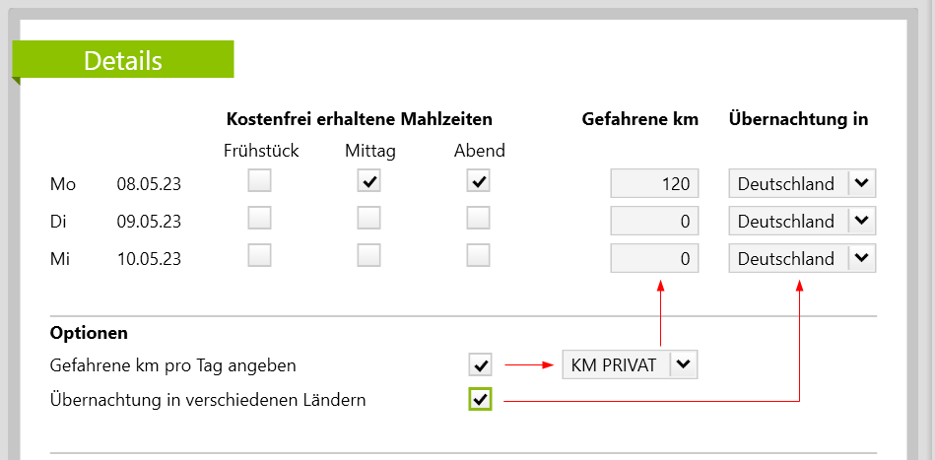Check Abend for Tuesday 09.05.23
The width and height of the screenshot is (935, 460).
tap(479, 219)
